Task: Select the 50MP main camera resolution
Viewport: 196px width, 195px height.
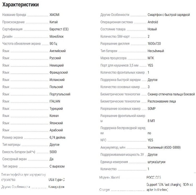Action: (152, 109)
